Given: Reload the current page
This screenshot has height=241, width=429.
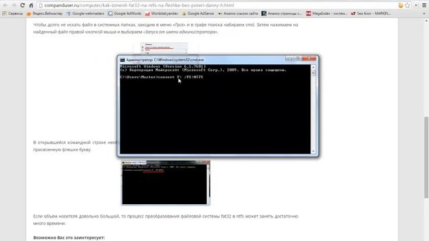Looking at the screenshot, I should click(x=23, y=5).
